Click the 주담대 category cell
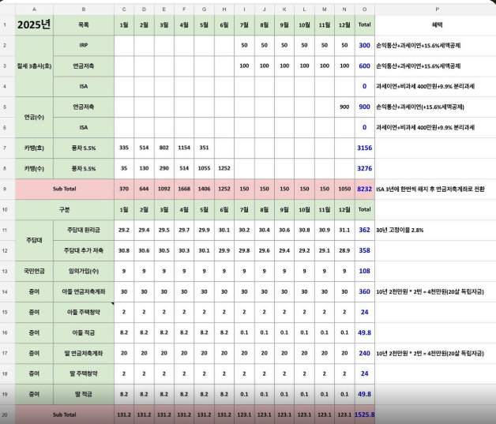This screenshot has height=424, width=496. tap(34, 240)
